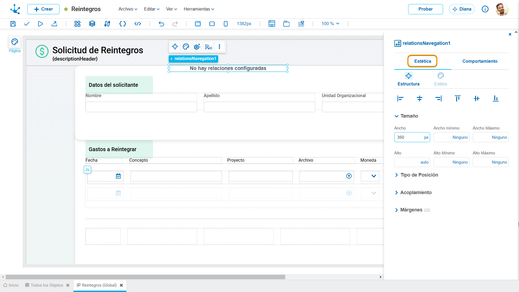Image resolution: width=519 pixels, height=292 pixels.
Task: Click the save icon in the toolbar
Action: tap(13, 24)
